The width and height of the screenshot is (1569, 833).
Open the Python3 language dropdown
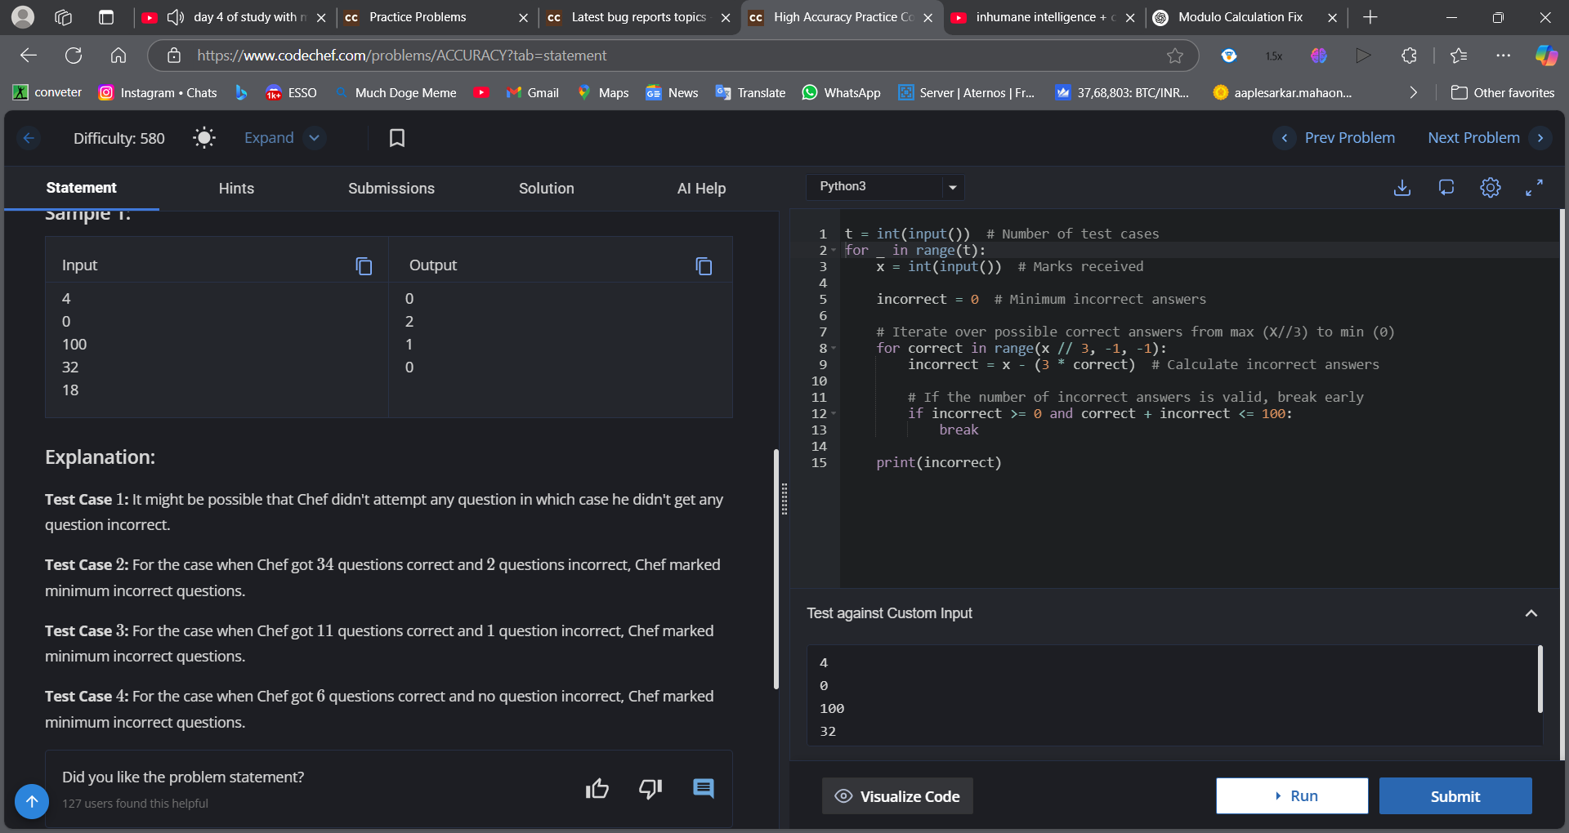[x=885, y=186]
